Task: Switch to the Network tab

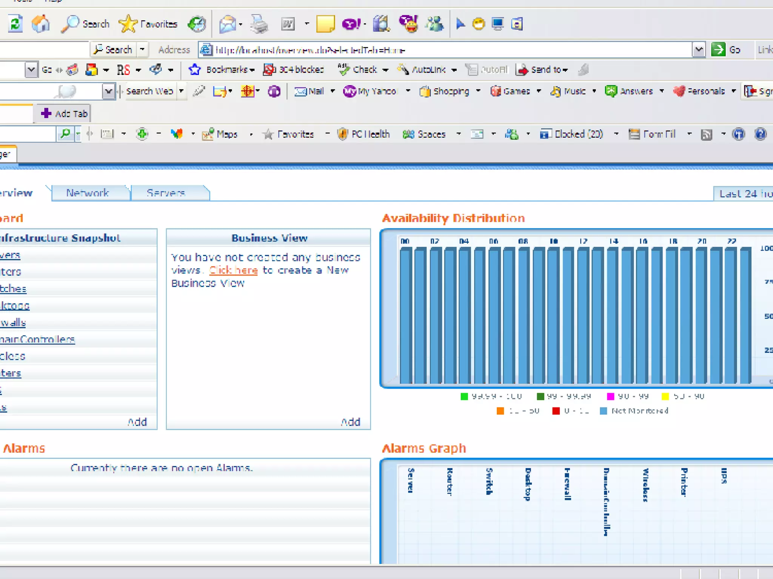Action: point(88,193)
